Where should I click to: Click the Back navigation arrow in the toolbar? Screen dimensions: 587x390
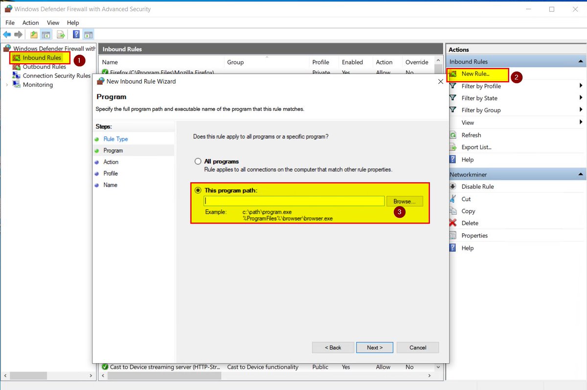(x=6, y=34)
